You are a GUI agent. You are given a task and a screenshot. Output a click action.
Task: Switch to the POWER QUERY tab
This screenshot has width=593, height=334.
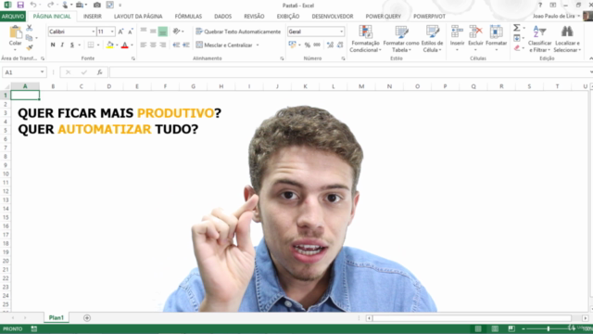(383, 17)
